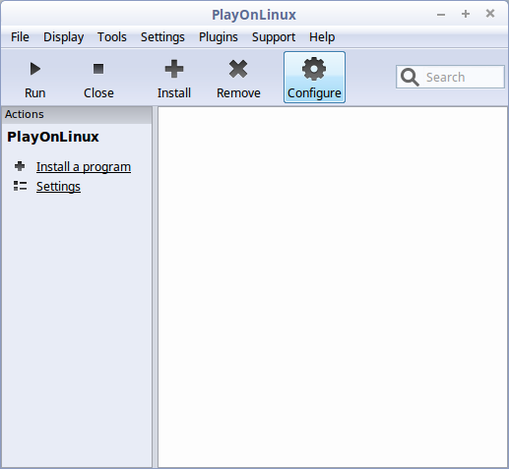Follow the Install a program link
The image size is (509, 469).
click(x=84, y=167)
